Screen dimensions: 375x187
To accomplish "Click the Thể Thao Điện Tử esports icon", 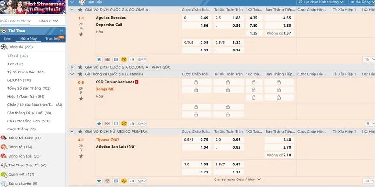I will (x=4, y=165).
